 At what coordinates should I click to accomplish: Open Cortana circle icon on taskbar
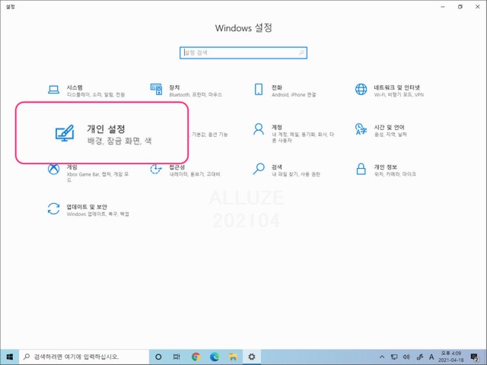(x=158, y=357)
